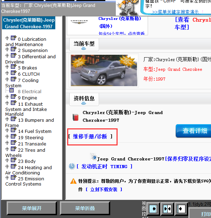This screenshot has width=211, height=218.
Task: Expand the 7 Cooling System node
Action: [x=7, y=79]
